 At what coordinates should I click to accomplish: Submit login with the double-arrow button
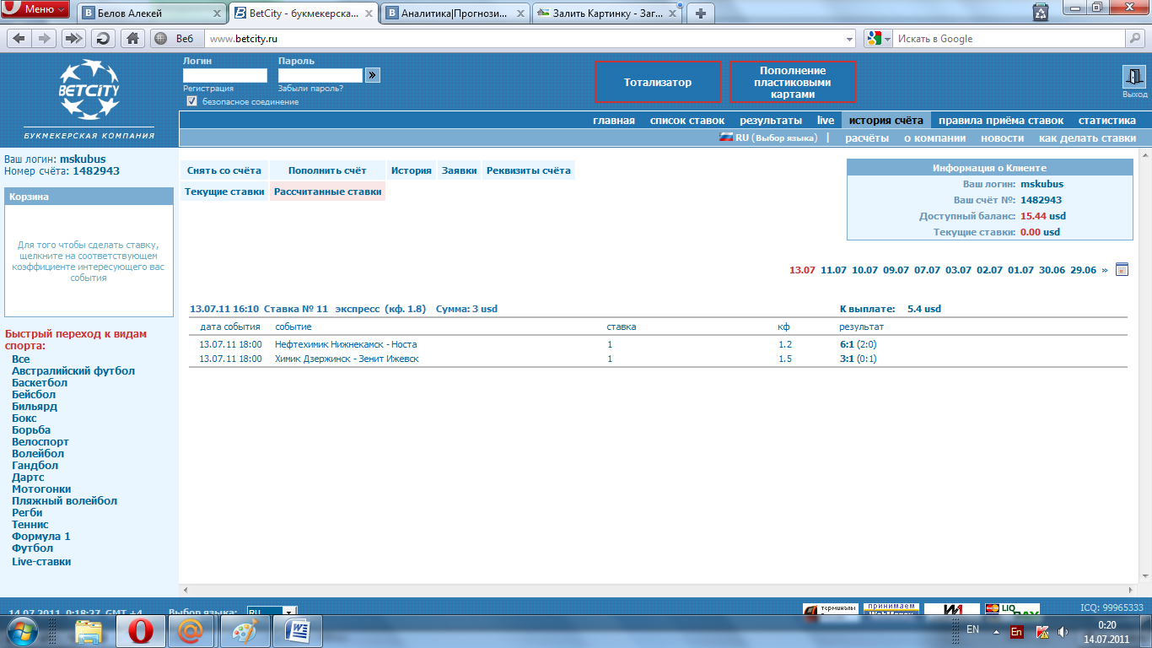(x=373, y=75)
